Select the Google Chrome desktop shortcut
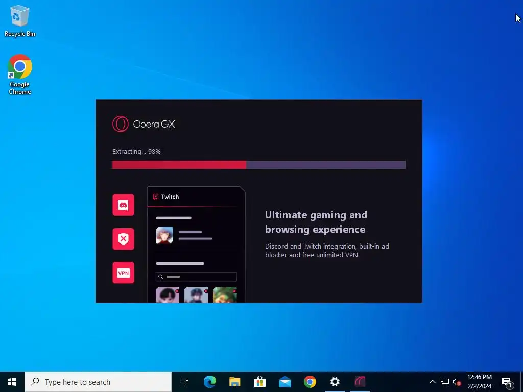Viewport: 523px width, 392px height. click(x=20, y=75)
